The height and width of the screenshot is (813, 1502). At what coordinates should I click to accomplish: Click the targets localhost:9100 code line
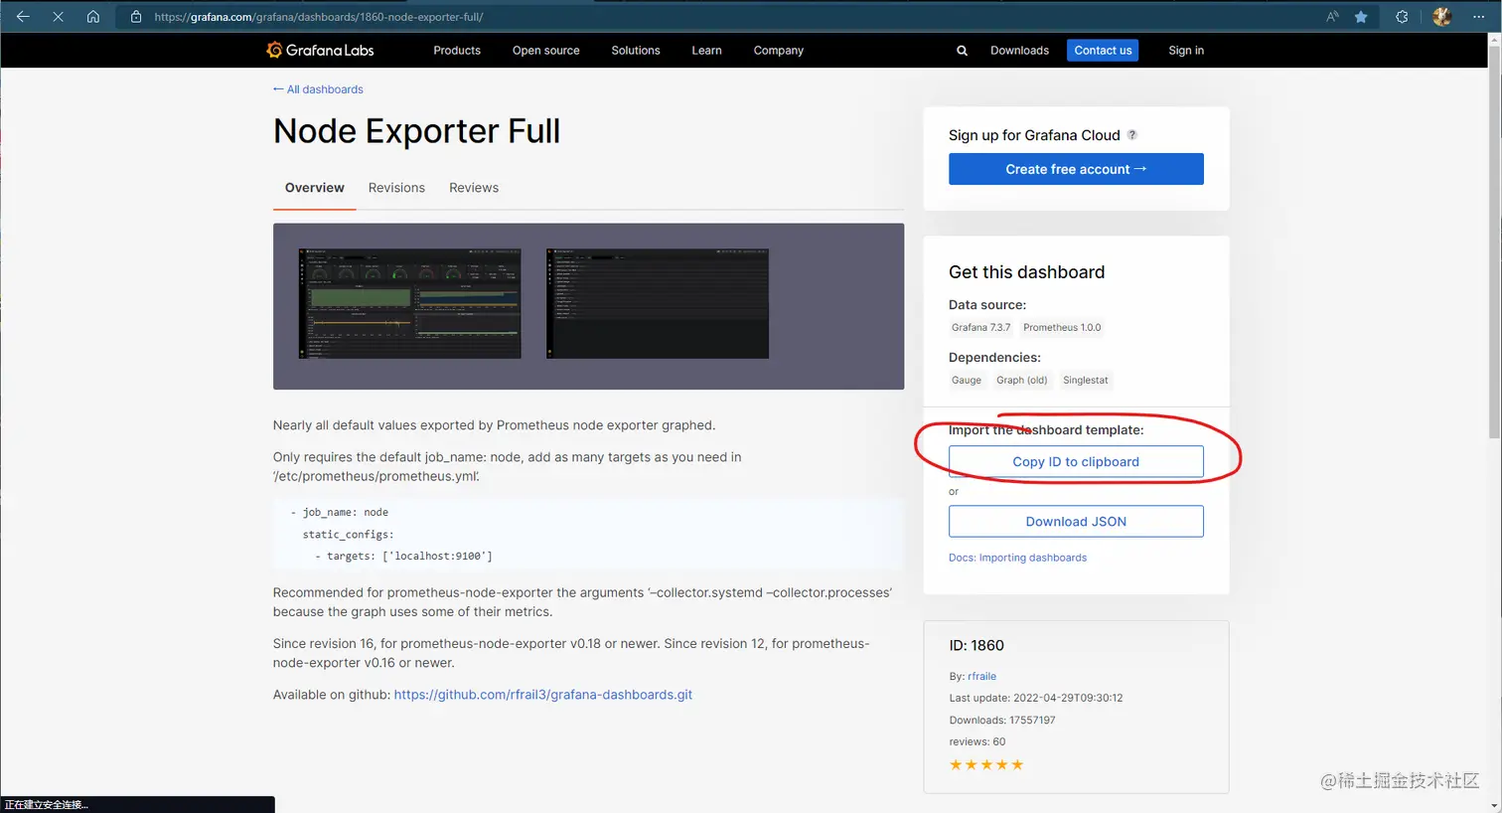coord(403,557)
